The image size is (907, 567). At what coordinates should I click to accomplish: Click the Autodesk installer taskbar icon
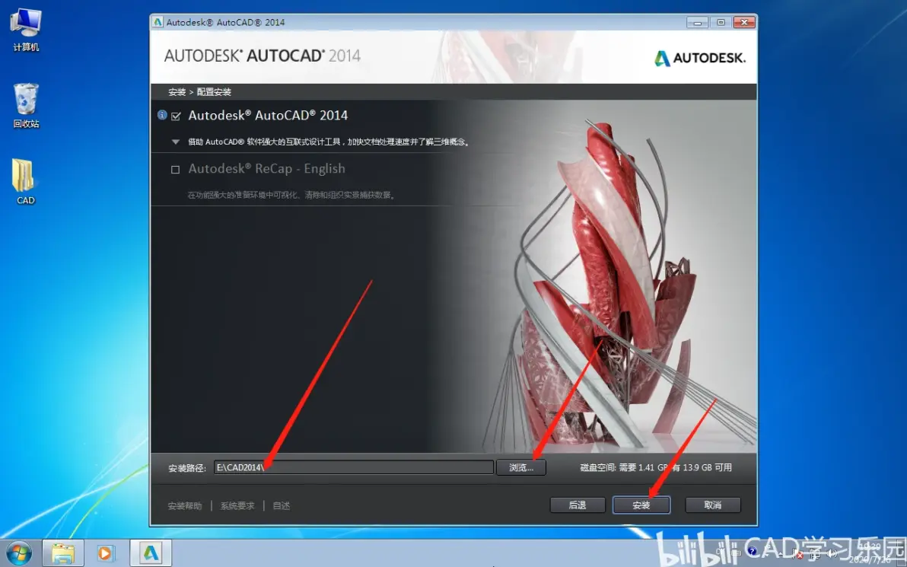coord(151,554)
